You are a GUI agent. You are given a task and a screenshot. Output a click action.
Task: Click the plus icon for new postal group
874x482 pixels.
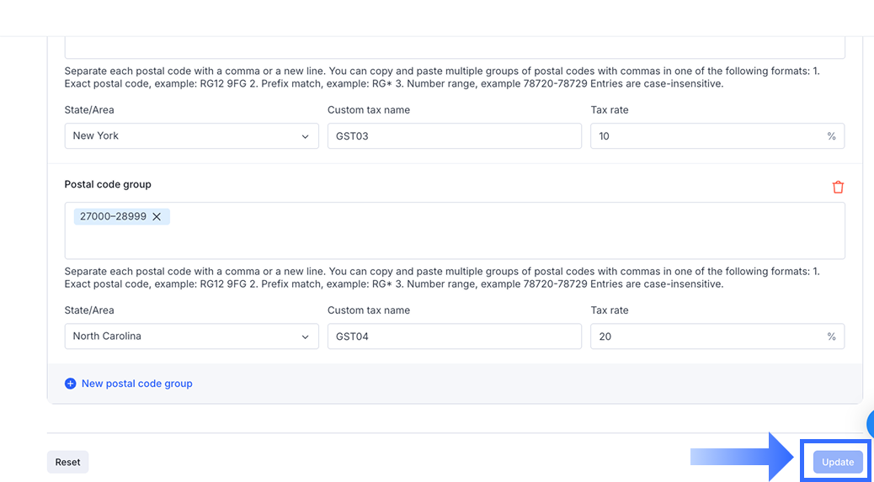(70, 384)
